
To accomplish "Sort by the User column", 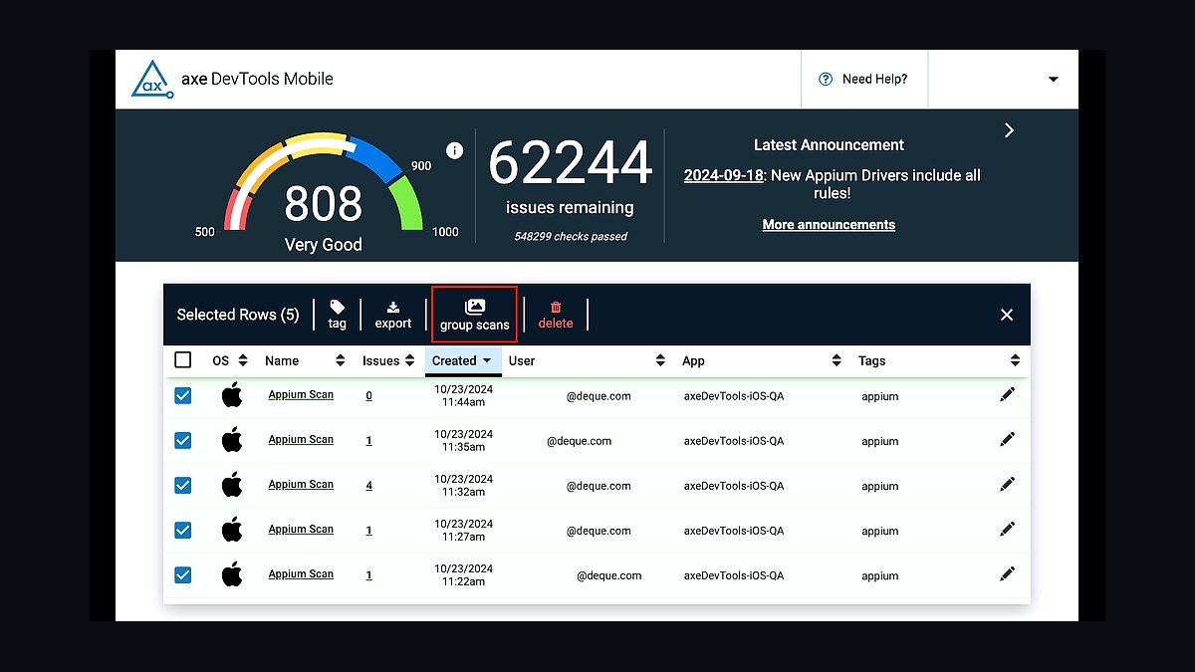I will coord(587,360).
